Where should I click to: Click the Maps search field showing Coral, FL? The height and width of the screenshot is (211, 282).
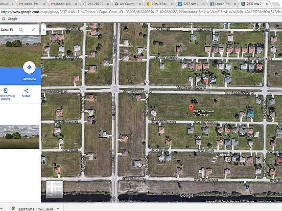click(x=8, y=30)
